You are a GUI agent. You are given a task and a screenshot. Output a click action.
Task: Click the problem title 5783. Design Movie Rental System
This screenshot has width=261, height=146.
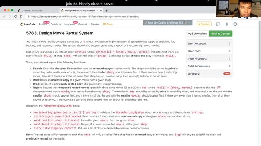tap(60, 33)
